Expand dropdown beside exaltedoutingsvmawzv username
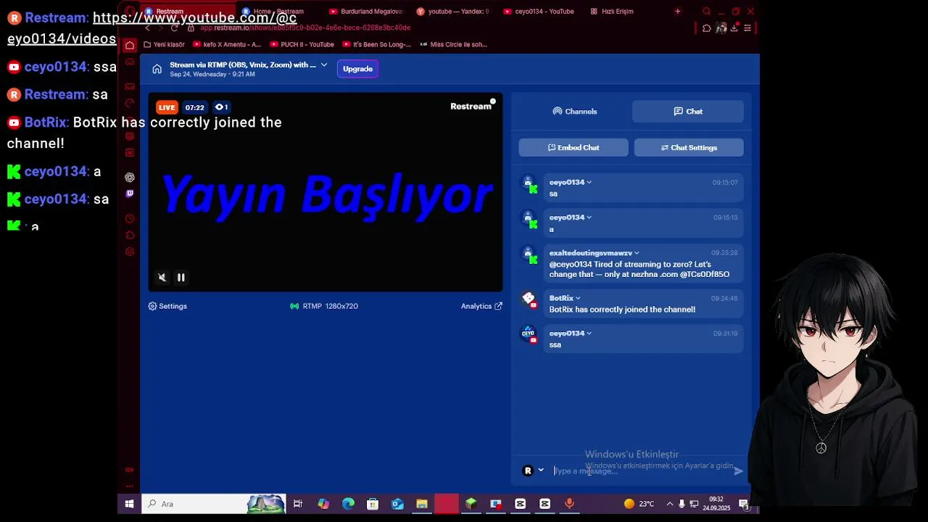The image size is (928, 522). (x=637, y=253)
